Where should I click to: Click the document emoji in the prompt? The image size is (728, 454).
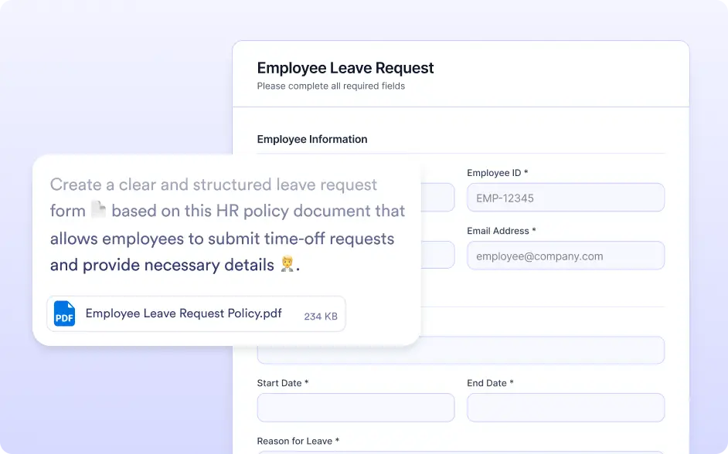(98, 209)
